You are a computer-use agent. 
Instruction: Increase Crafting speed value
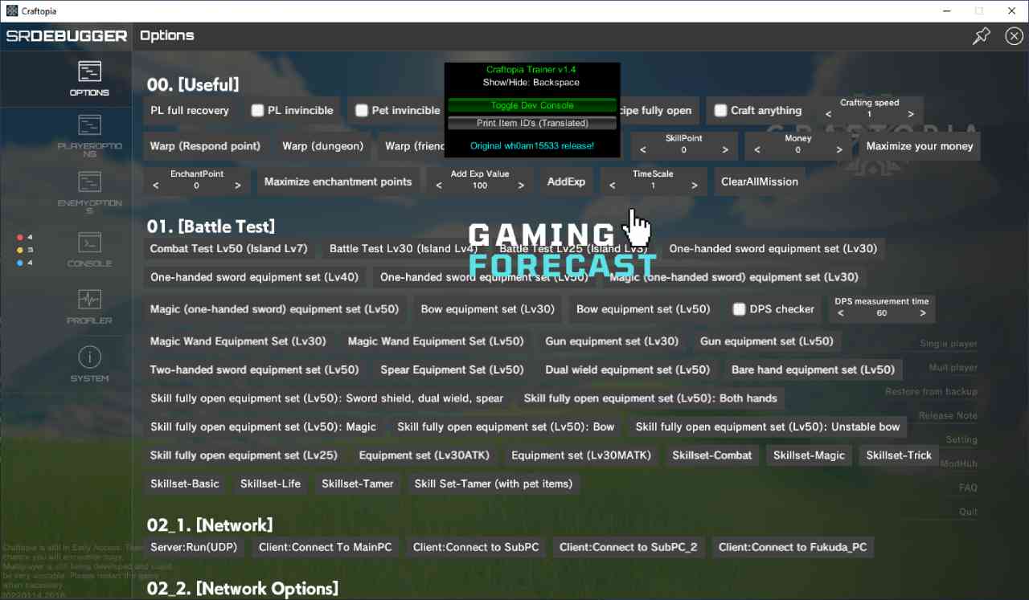coord(911,115)
